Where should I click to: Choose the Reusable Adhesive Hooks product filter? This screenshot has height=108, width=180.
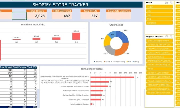pyautogui.click(x=159, y=93)
